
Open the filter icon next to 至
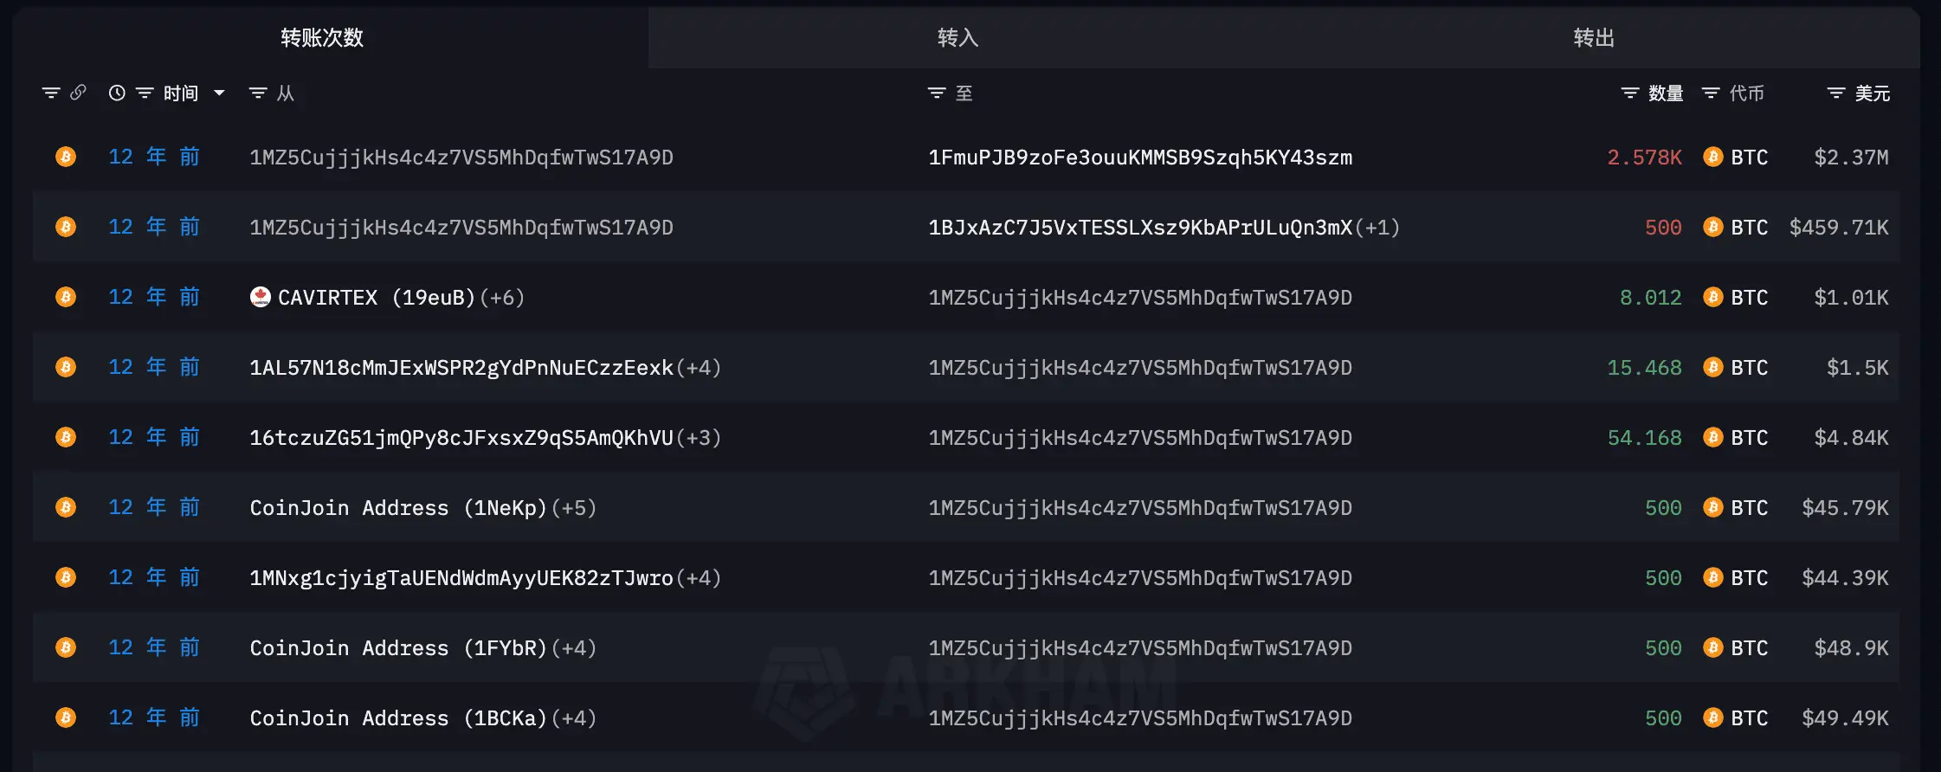pos(937,93)
